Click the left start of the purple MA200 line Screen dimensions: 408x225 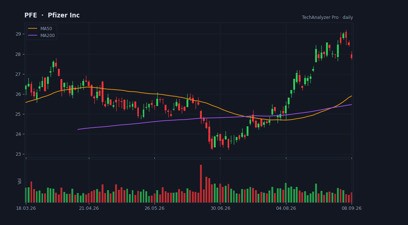click(x=78, y=129)
